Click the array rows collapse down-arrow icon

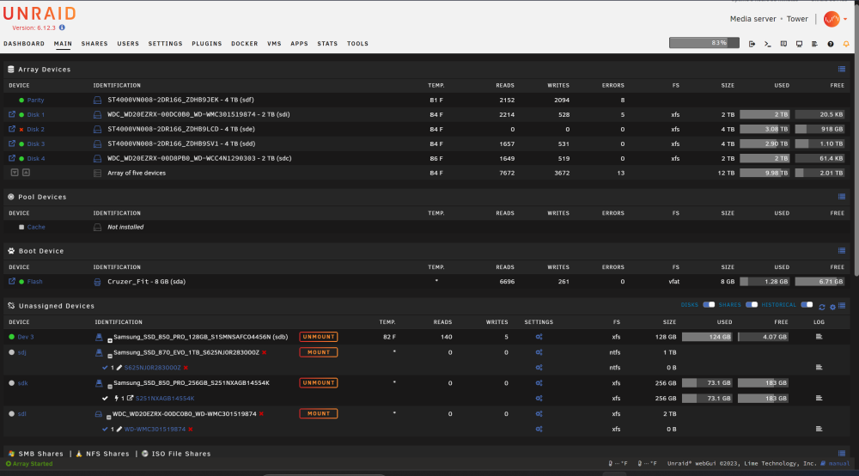click(15, 173)
